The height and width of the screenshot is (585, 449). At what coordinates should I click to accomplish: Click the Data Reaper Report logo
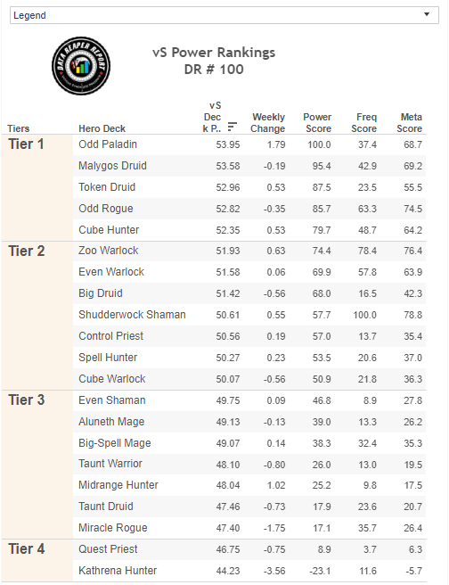81,66
